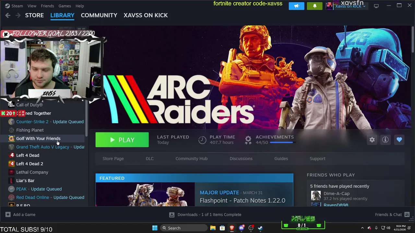Open ARC Raiders game settings gear
The image size is (415, 233).
[x=372, y=139]
